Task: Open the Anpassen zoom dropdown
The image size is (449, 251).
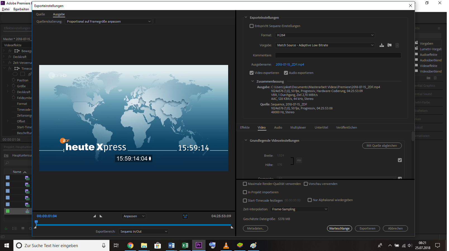Action: click(x=134, y=216)
